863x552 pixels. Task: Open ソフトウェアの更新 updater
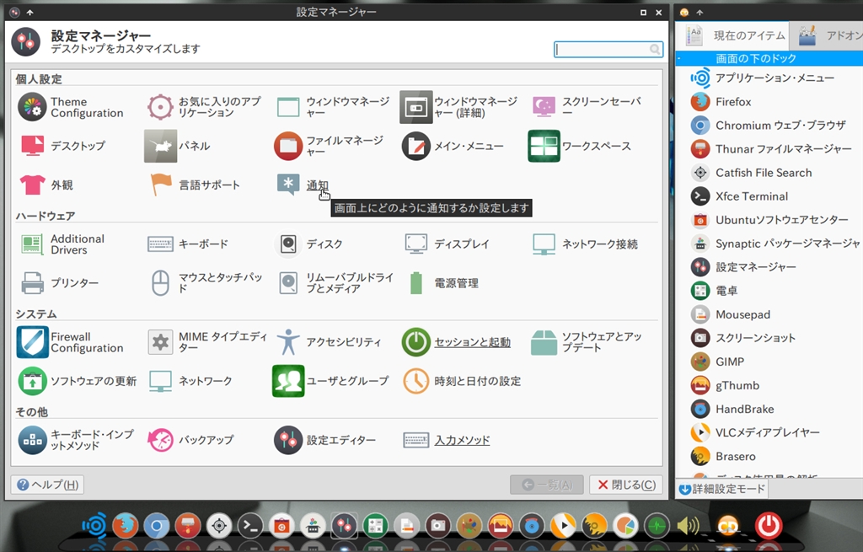pos(77,381)
